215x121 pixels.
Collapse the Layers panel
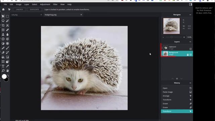(x=190, y=42)
